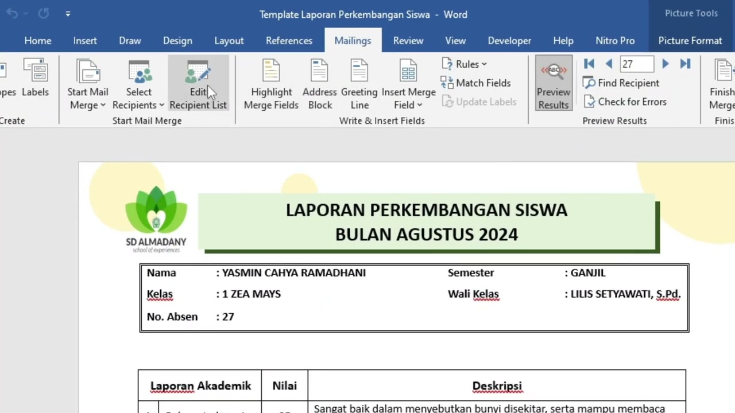Viewport: 735px width, 413px height.
Task: Switch to Review tab
Action: 408,41
